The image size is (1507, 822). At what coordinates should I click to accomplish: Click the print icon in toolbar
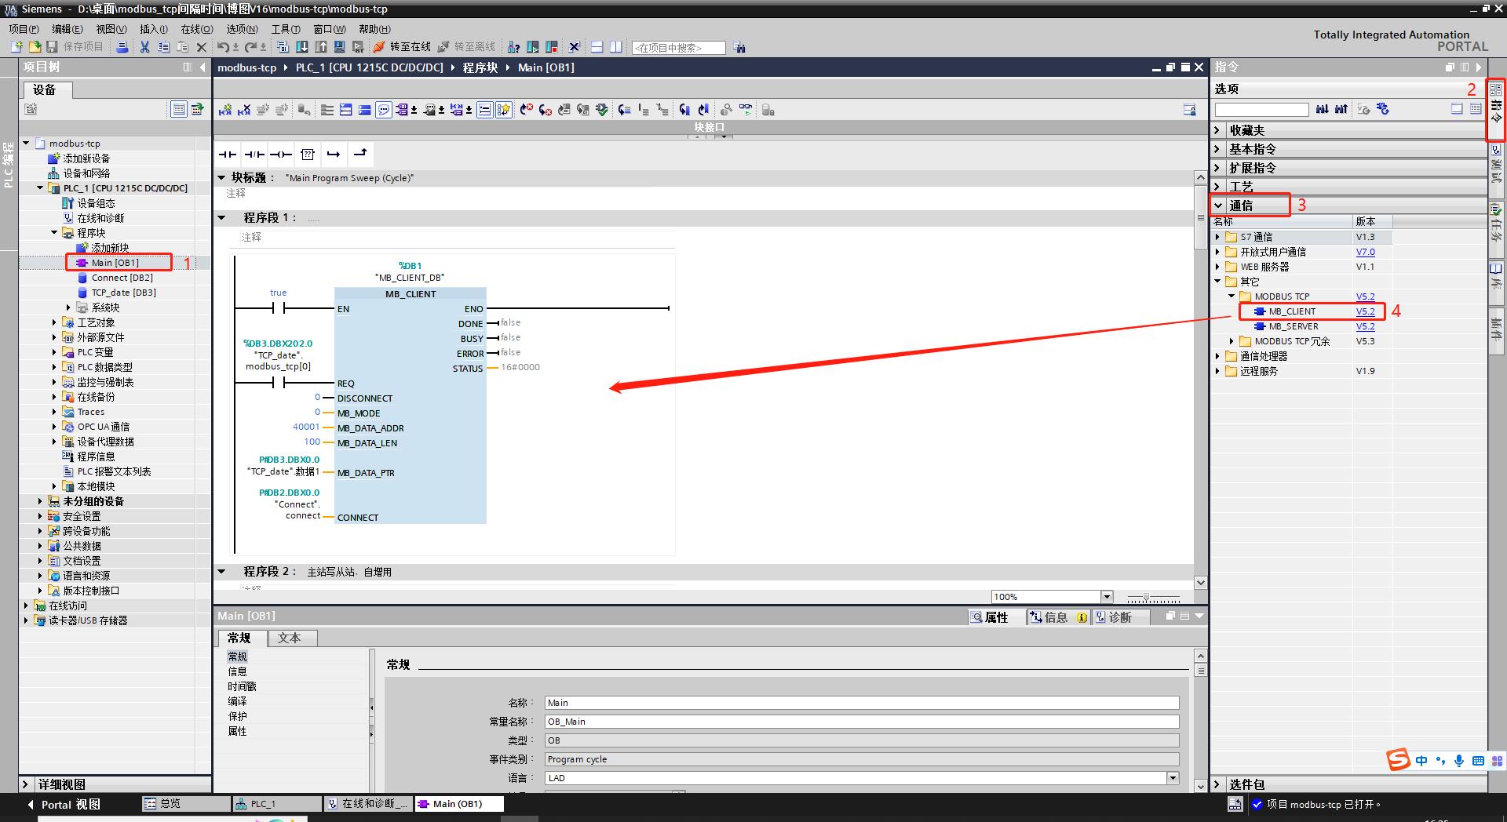[x=122, y=47]
